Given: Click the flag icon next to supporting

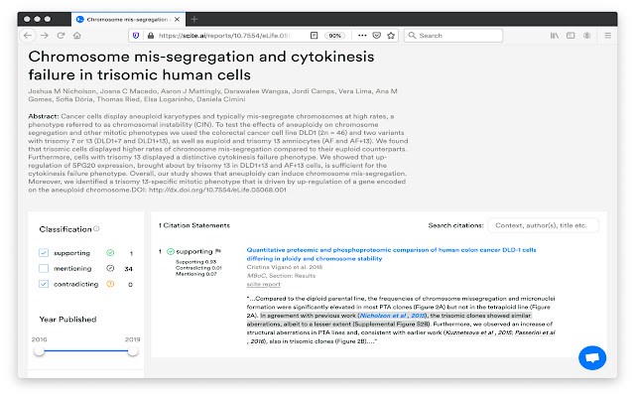Looking at the screenshot, I should [x=218, y=251].
